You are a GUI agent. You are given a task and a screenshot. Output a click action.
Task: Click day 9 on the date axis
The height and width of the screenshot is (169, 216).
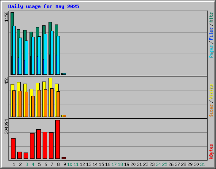[65, 164]
